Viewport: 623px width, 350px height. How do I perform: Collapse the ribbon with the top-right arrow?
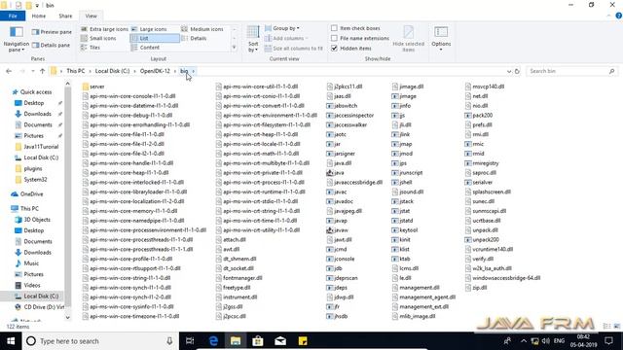point(608,16)
